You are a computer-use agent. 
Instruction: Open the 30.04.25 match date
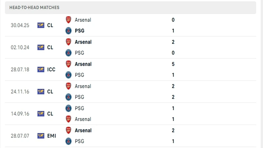point(20,25)
